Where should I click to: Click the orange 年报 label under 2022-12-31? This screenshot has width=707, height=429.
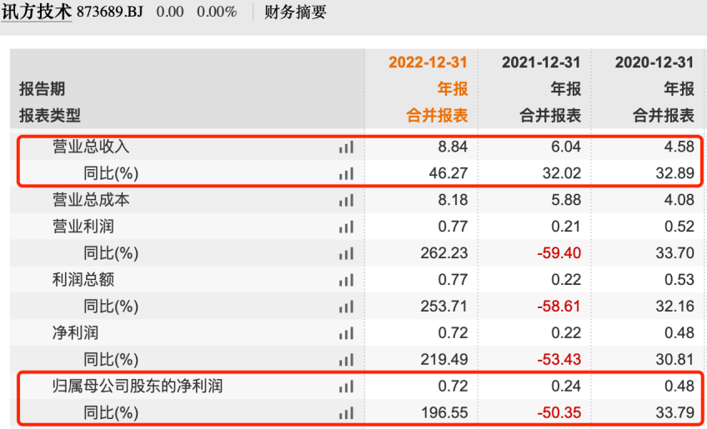pyautogui.click(x=453, y=89)
